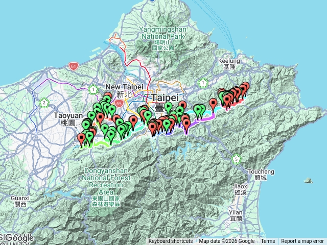Viewport: 327px width, 245px height.
Task: Select the Toucheng town label
Action: click(261, 175)
